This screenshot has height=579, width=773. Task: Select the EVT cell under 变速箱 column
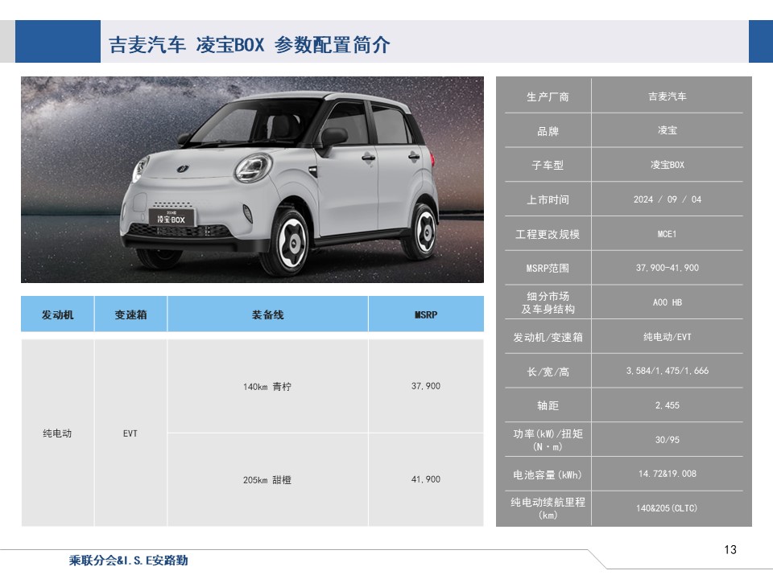tap(130, 433)
